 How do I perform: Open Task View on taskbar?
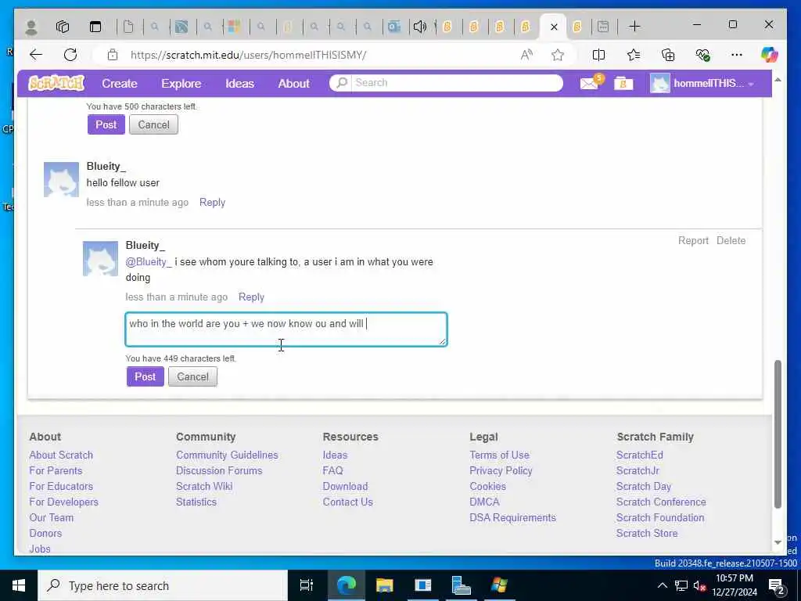tap(306, 585)
